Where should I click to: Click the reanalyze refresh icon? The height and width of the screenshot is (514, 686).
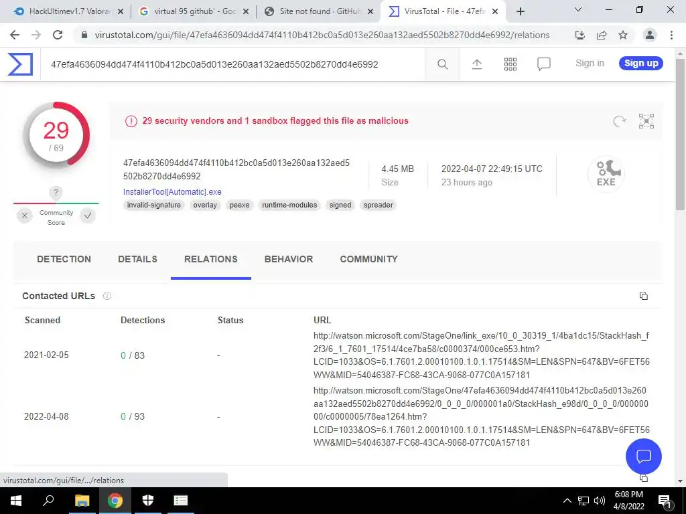pyautogui.click(x=619, y=121)
